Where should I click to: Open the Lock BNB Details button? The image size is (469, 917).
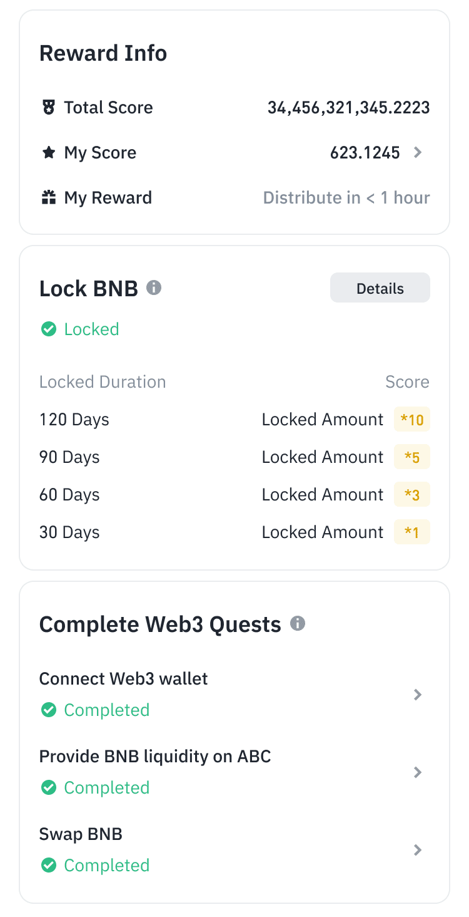tap(380, 288)
